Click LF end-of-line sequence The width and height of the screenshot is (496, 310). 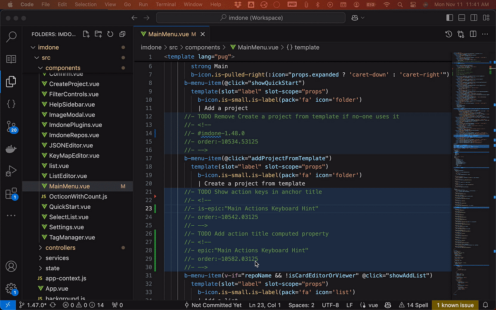(349, 305)
